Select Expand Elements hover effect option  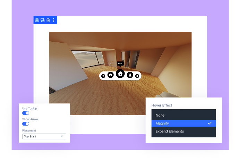click(184, 131)
